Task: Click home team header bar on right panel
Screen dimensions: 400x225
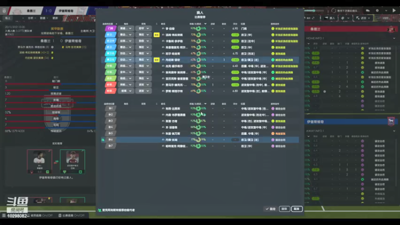Action: [x=352, y=29]
